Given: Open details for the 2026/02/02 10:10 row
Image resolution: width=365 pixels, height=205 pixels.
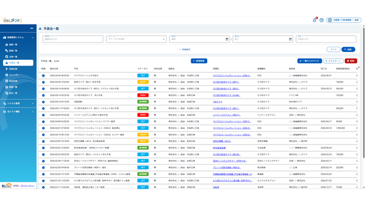Looking at the screenshot, I should tap(43, 174).
